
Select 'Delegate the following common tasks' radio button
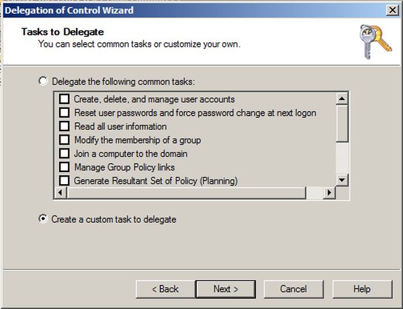(43, 81)
